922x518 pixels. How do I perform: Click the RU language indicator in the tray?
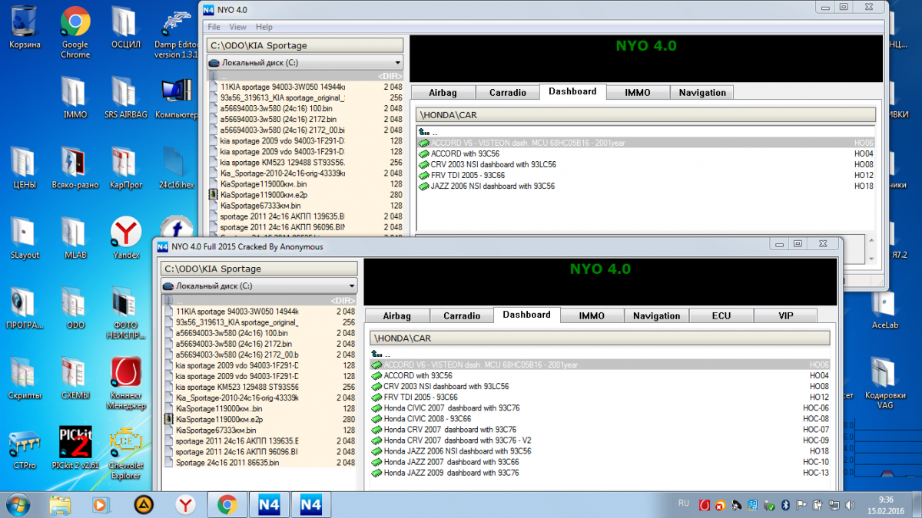[684, 503]
